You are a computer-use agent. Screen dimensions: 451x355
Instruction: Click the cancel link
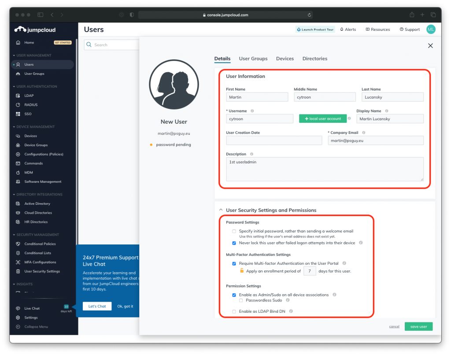tap(394, 326)
